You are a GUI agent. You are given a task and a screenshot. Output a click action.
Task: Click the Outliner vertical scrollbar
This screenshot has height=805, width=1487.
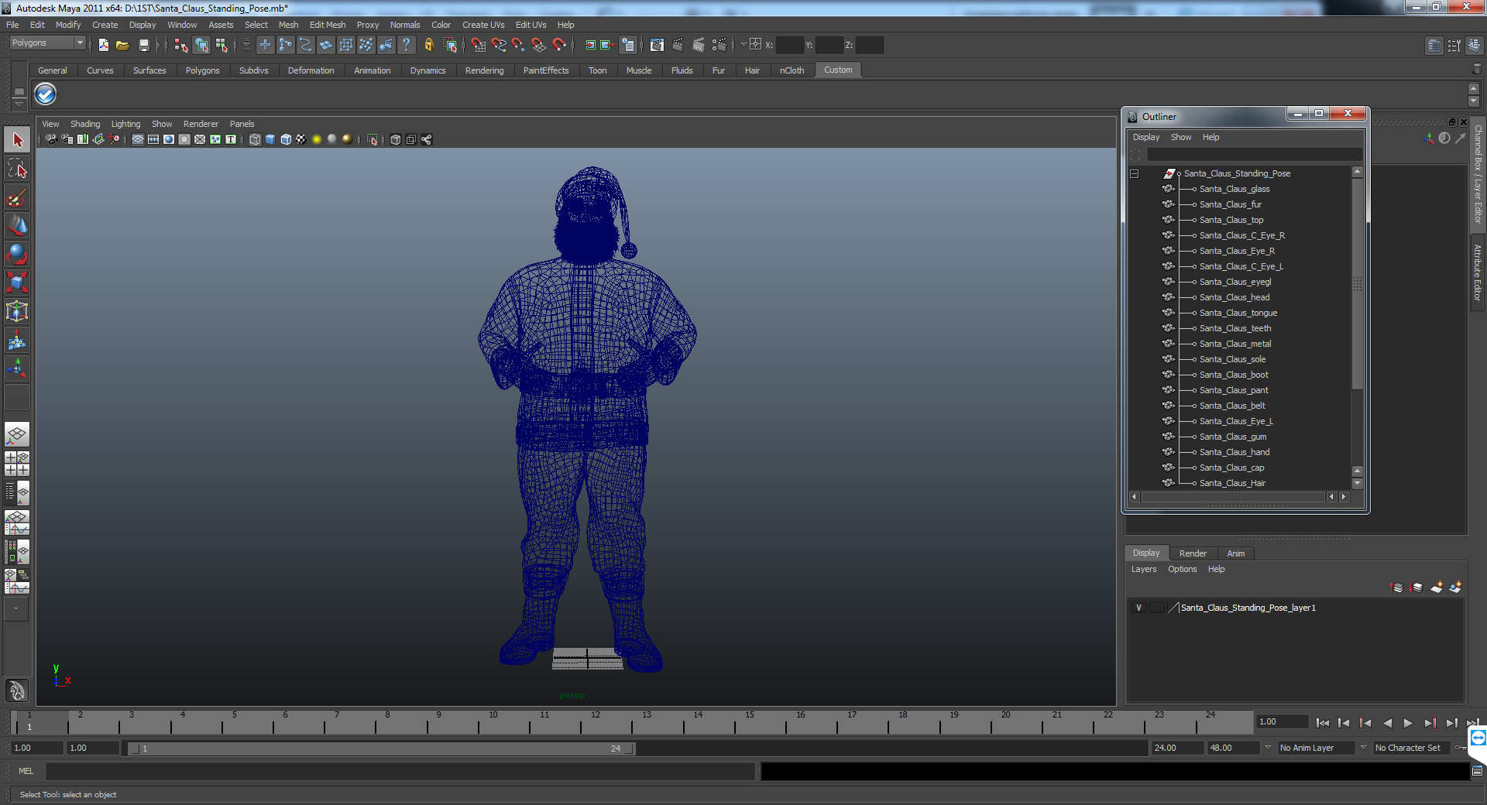(x=1357, y=283)
